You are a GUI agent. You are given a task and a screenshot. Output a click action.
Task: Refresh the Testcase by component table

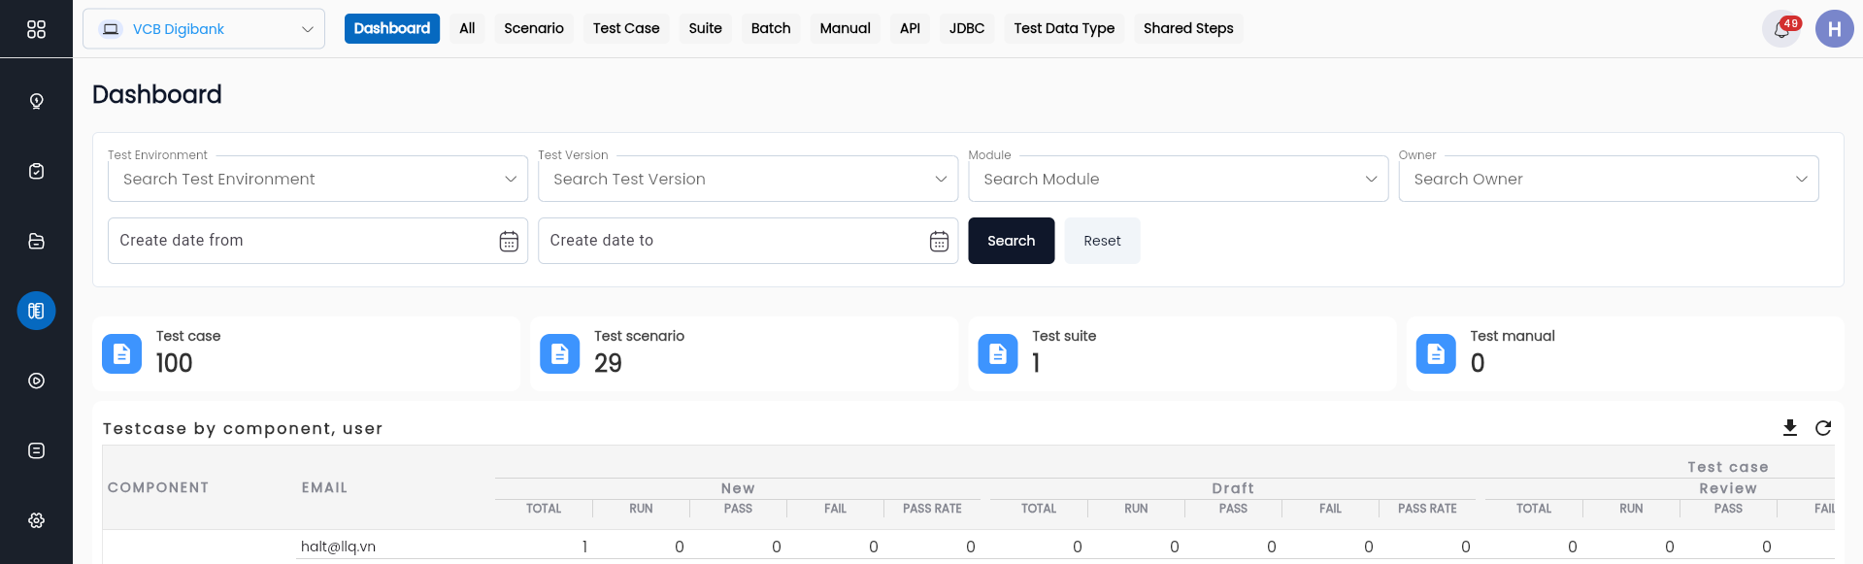[x=1823, y=428]
